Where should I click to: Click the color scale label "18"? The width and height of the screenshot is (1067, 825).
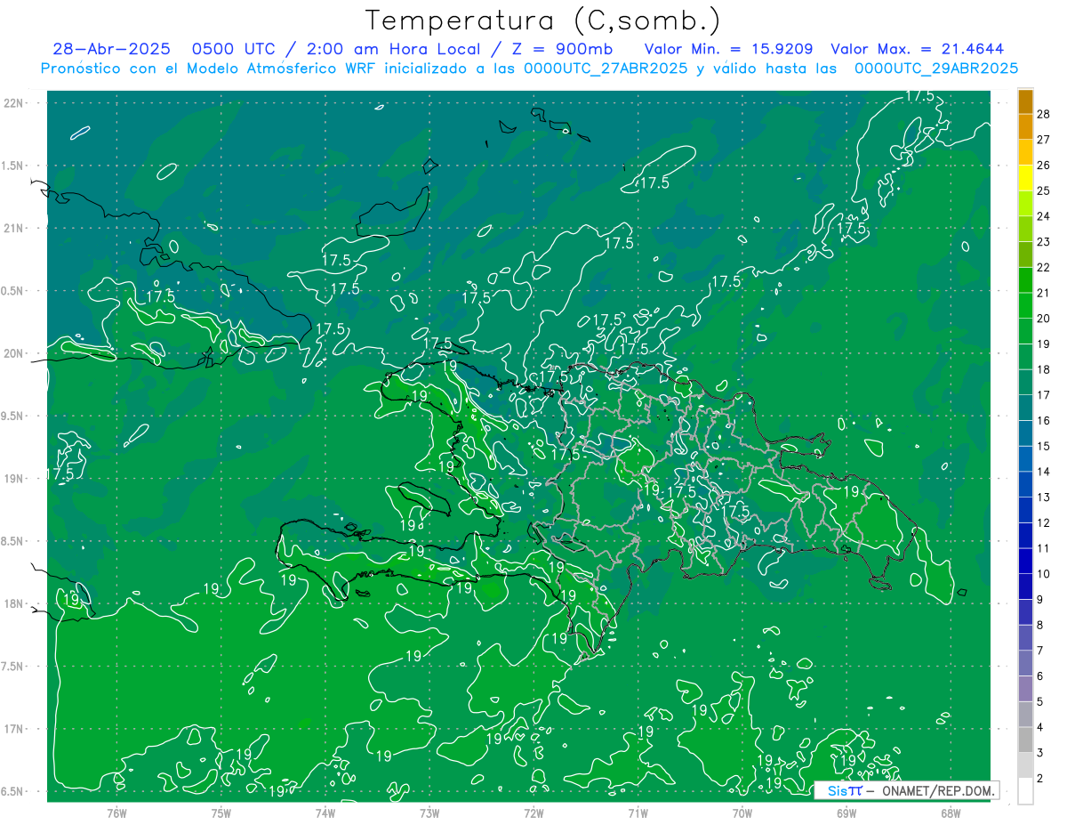1044,369
